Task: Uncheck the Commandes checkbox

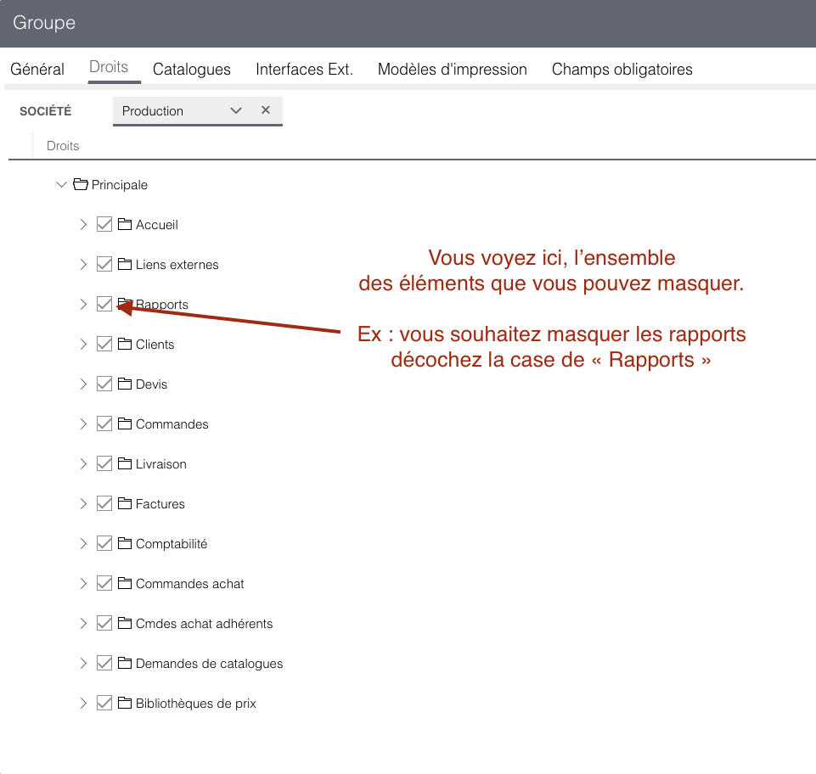Action: pos(104,423)
